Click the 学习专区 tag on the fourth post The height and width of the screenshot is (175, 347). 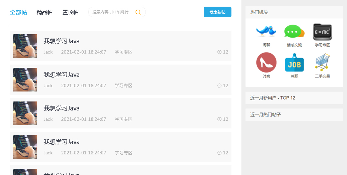[124, 153]
